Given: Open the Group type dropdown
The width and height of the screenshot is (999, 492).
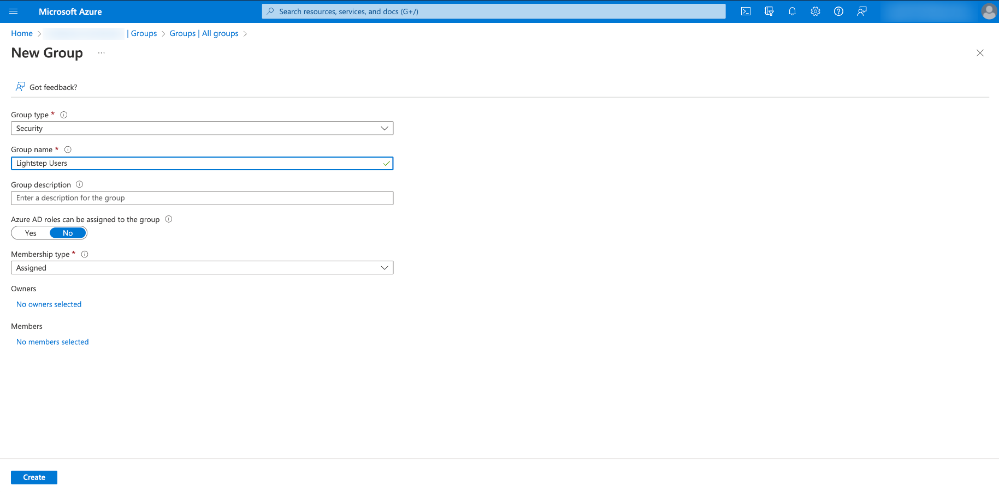Looking at the screenshot, I should click(202, 128).
